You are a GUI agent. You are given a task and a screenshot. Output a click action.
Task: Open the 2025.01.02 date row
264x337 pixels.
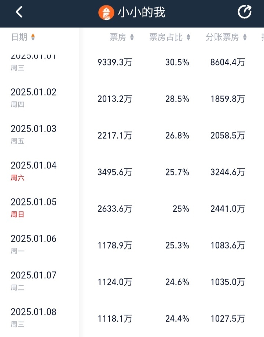132,99
